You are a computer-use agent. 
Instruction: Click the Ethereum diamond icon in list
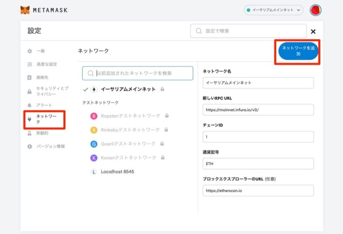pos(94,89)
